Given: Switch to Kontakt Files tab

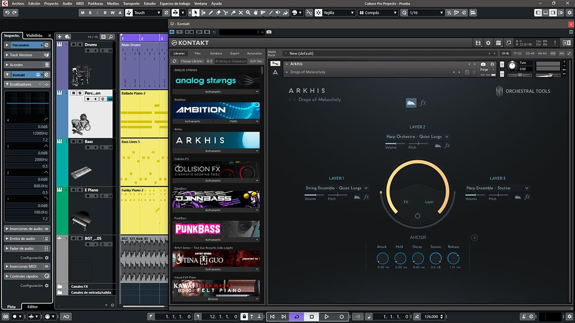Looking at the screenshot, I should (x=197, y=54).
